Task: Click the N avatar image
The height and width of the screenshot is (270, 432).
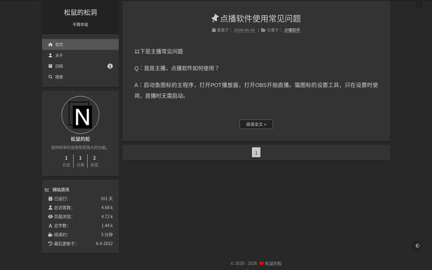Action: [x=80, y=115]
